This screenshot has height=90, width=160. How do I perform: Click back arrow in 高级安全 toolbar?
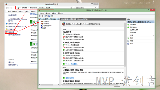click(x=40, y=16)
